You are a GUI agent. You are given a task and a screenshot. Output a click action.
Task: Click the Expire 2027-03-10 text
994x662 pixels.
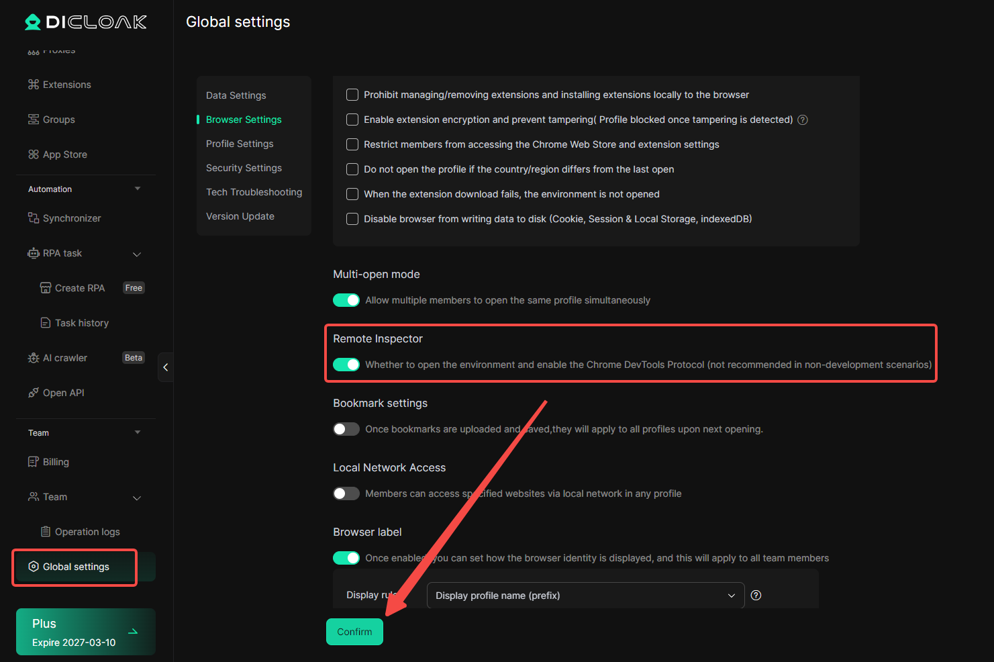tap(74, 643)
